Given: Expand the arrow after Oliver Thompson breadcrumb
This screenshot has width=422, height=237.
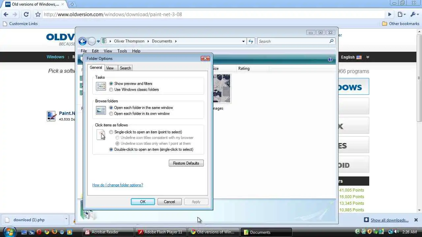Looking at the screenshot, I should [148, 41].
